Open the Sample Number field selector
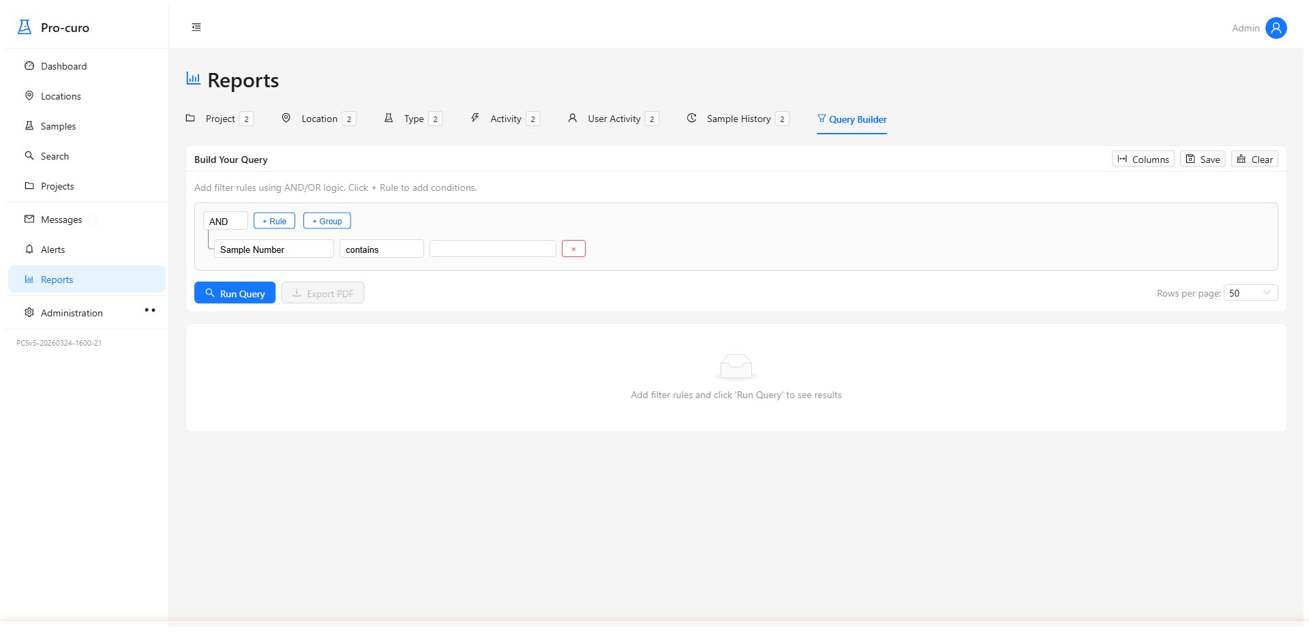Viewport: 1309px width, 632px height. (273, 249)
